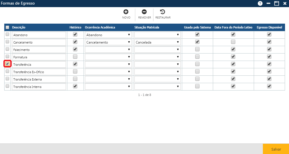Open Ocorrência Acadêmica dropdown showing Abandono

(x=108, y=35)
